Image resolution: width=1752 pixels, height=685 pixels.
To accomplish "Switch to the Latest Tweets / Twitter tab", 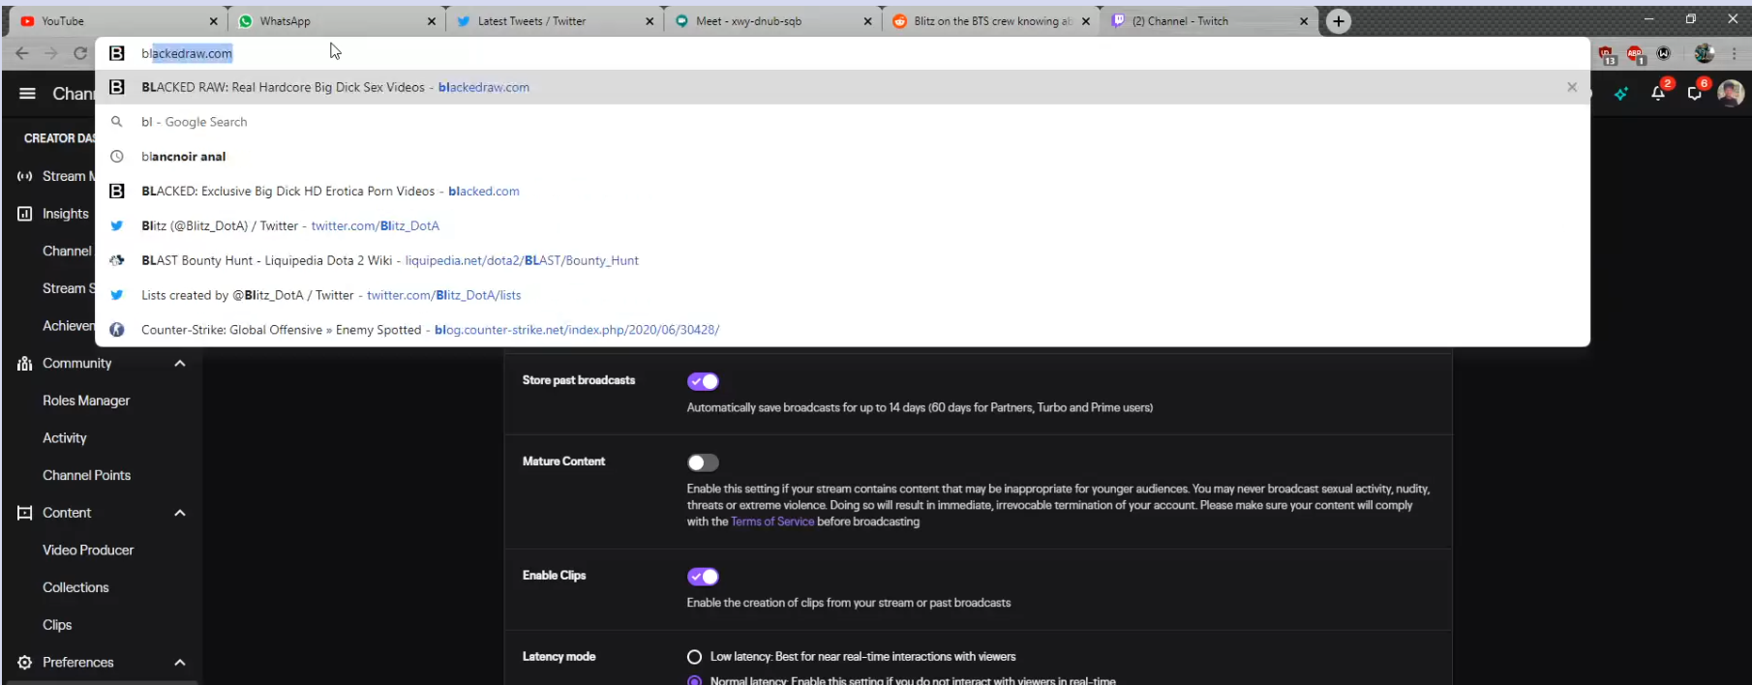I will pyautogui.click(x=555, y=21).
